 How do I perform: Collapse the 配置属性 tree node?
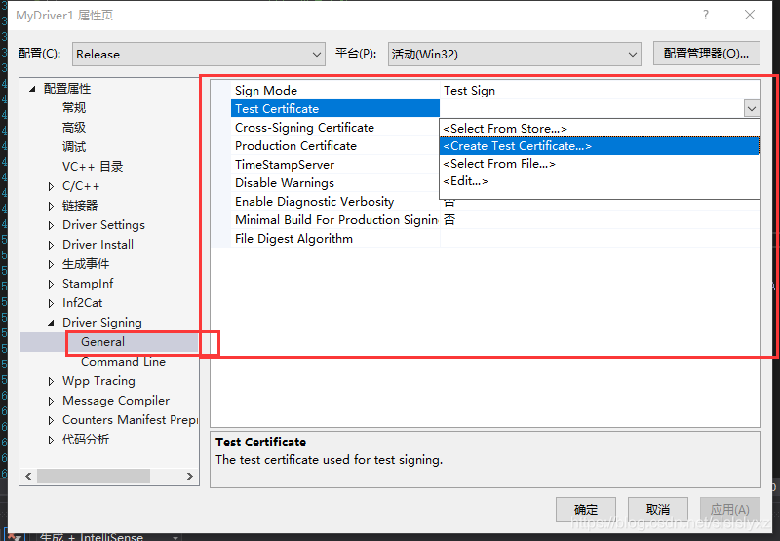click(x=33, y=89)
